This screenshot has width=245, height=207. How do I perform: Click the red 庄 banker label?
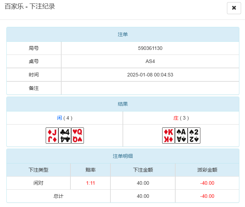coord(176,118)
